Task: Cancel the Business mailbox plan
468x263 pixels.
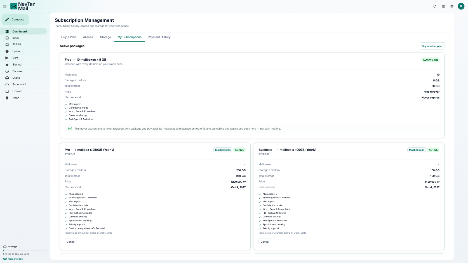Action: pos(265,242)
